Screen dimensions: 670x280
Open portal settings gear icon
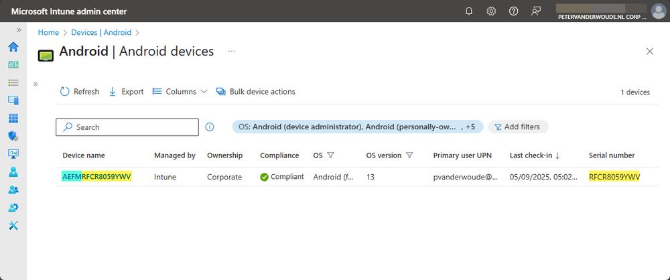pyautogui.click(x=491, y=11)
